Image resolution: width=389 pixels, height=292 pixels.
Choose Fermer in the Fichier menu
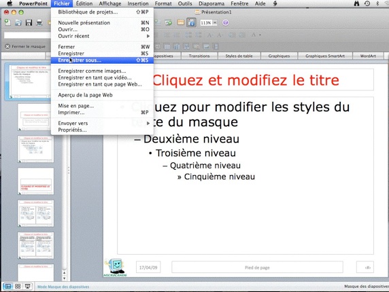coord(102,47)
